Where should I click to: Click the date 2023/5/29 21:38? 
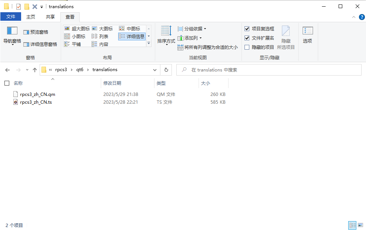coord(121,94)
